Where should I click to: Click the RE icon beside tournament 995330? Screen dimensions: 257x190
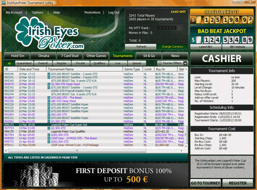click(x=49, y=111)
